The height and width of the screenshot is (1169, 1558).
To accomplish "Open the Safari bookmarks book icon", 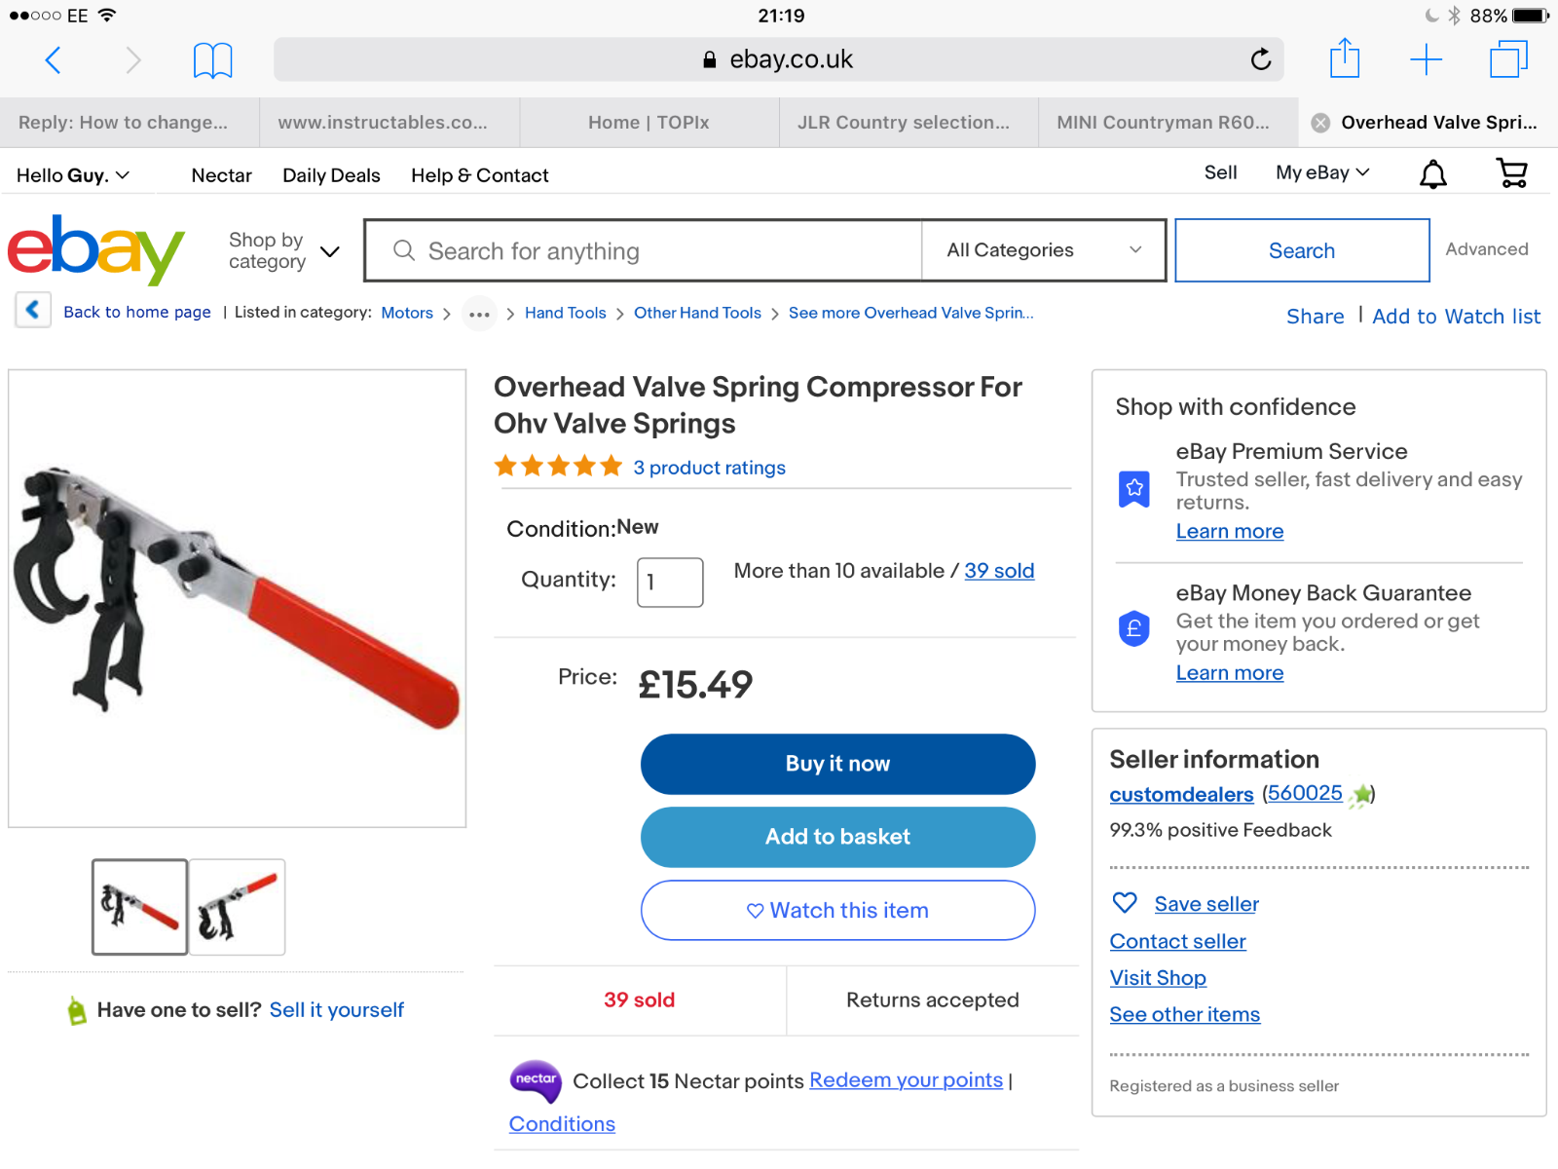I will 212,60.
